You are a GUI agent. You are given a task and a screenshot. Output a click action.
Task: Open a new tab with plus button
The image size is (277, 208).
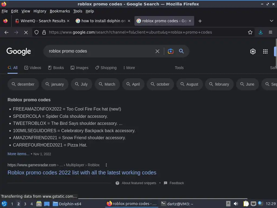200,21
